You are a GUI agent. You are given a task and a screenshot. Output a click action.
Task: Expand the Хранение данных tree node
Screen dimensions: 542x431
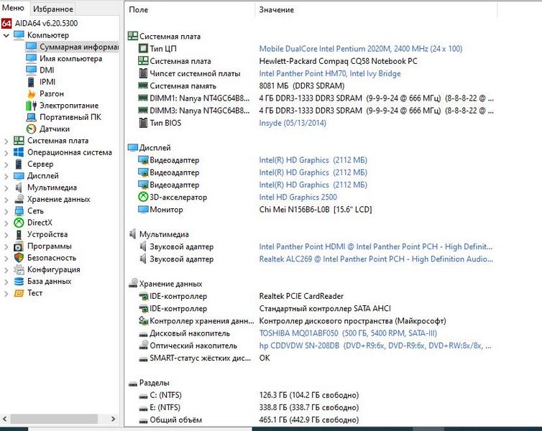7,199
